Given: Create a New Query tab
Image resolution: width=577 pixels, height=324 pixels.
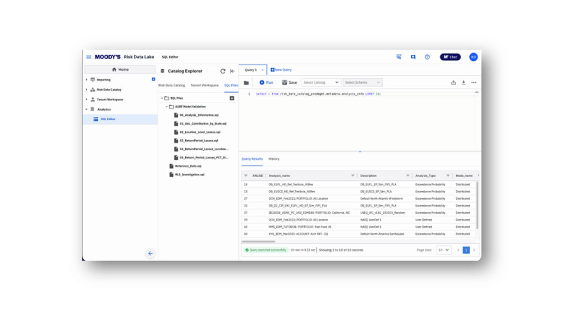Looking at the screenshot, I should [281, 70].
